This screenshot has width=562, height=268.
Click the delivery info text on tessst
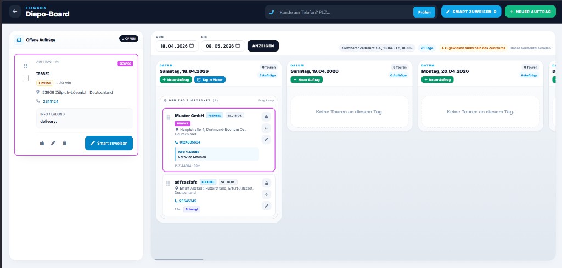pyautogui.click(x=48, y=121)
